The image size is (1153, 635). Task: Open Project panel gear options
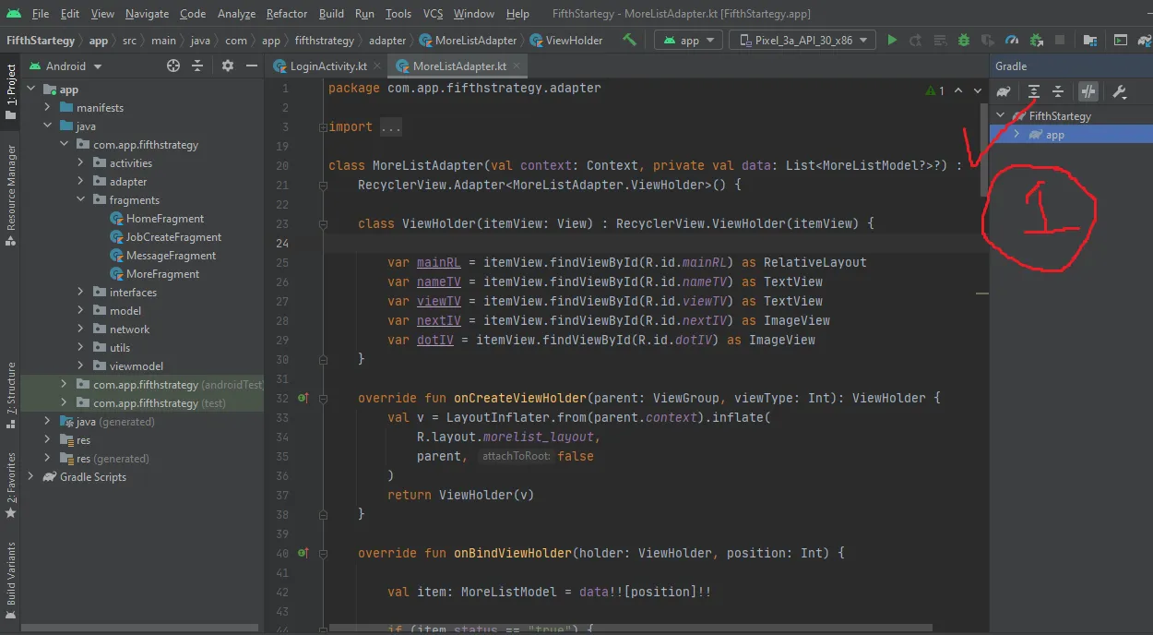[228, 66]
